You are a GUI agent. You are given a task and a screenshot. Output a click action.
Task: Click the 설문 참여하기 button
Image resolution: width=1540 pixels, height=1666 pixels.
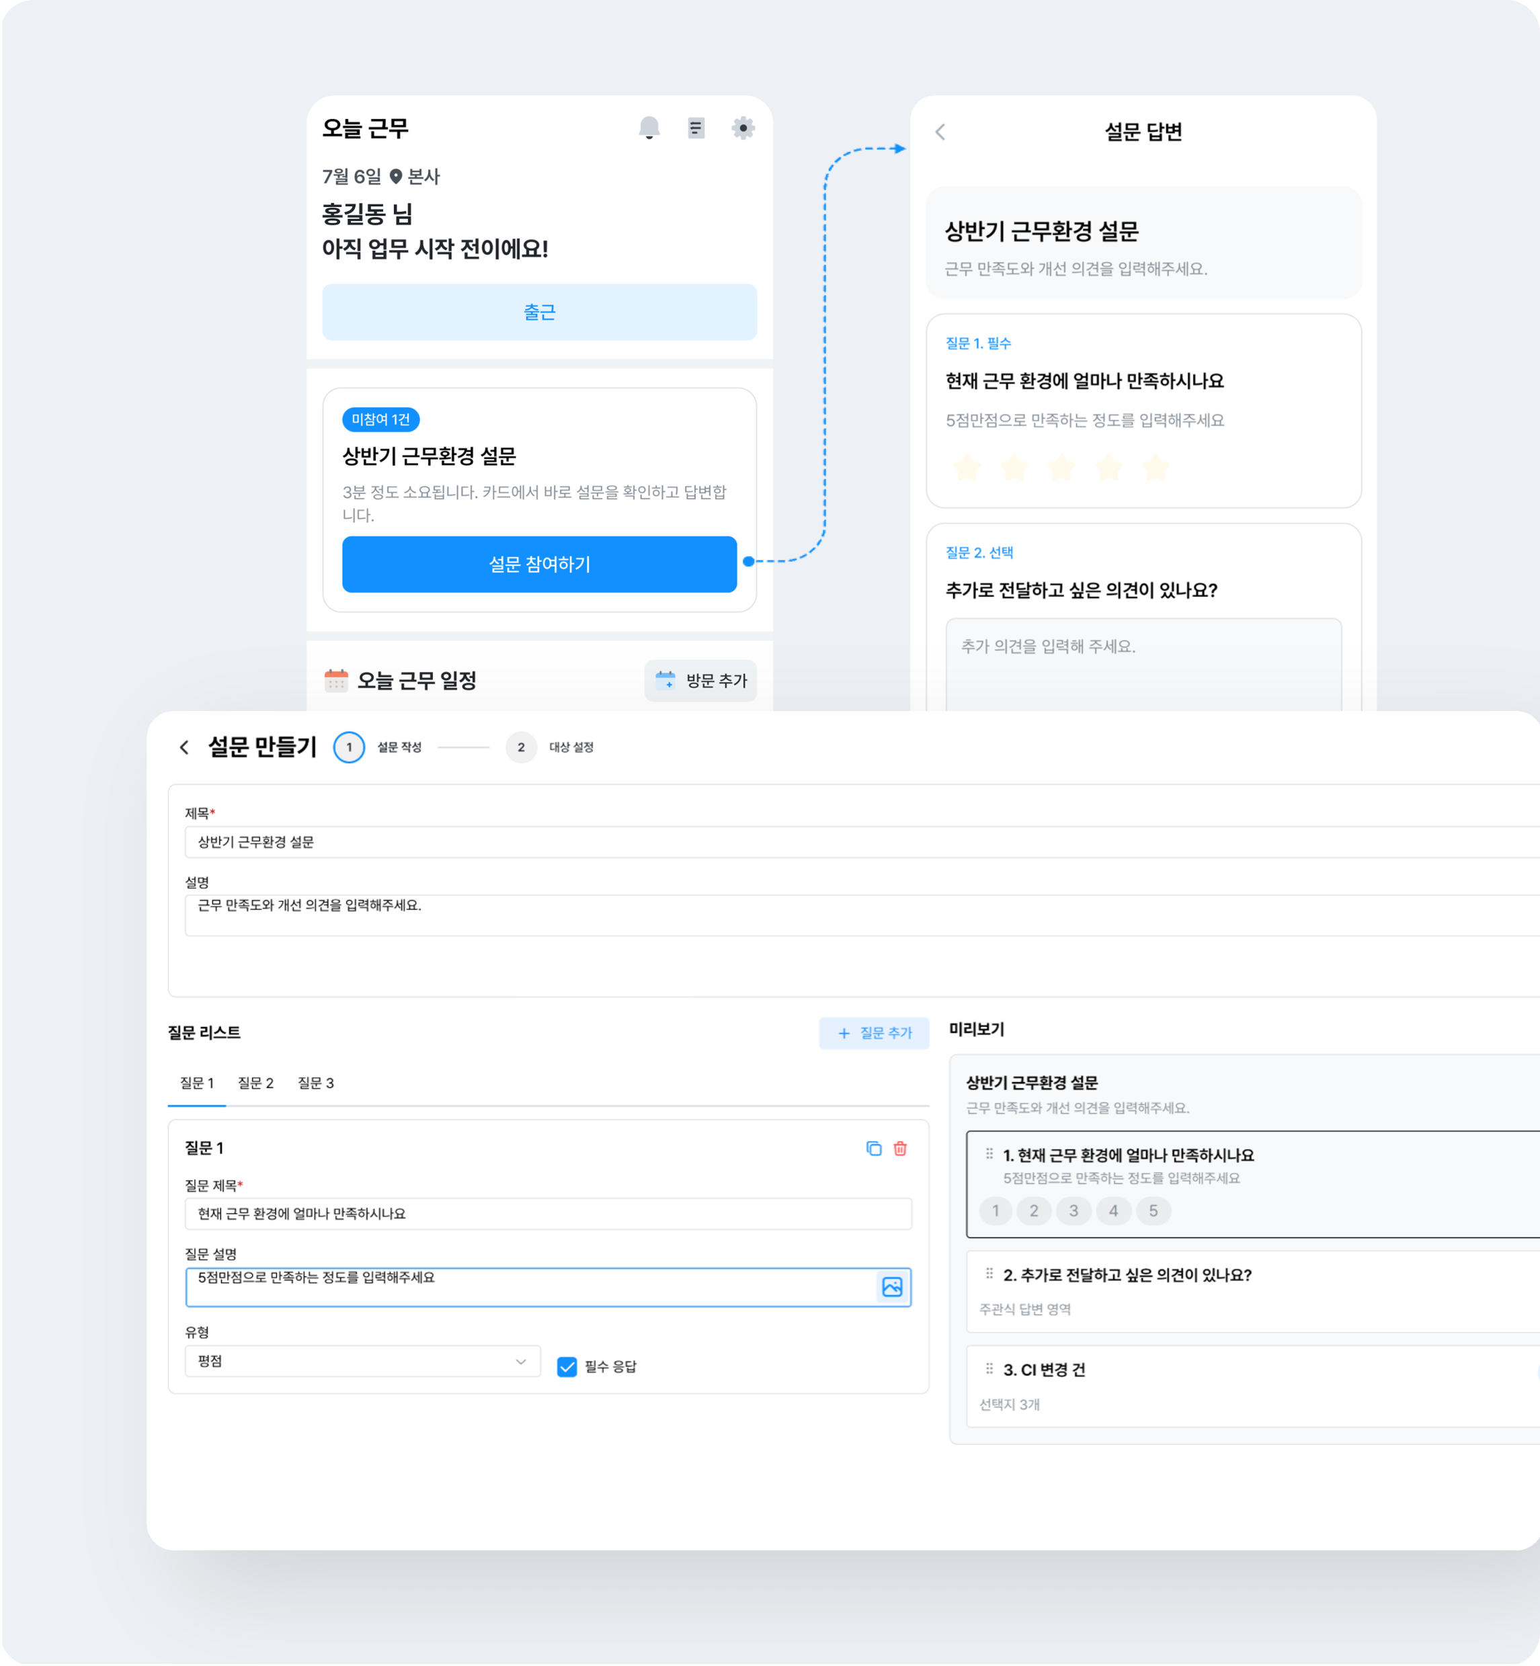click(x=539, y=565)
